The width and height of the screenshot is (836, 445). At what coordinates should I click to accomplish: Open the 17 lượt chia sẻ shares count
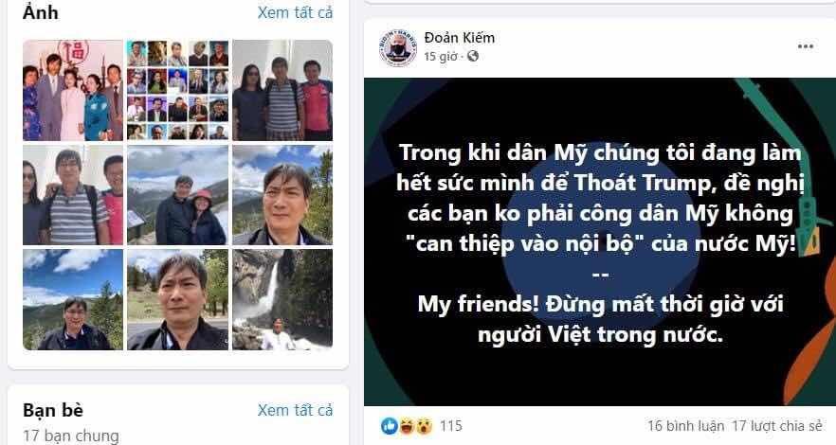pyautogui.click(x=777, y=426)
